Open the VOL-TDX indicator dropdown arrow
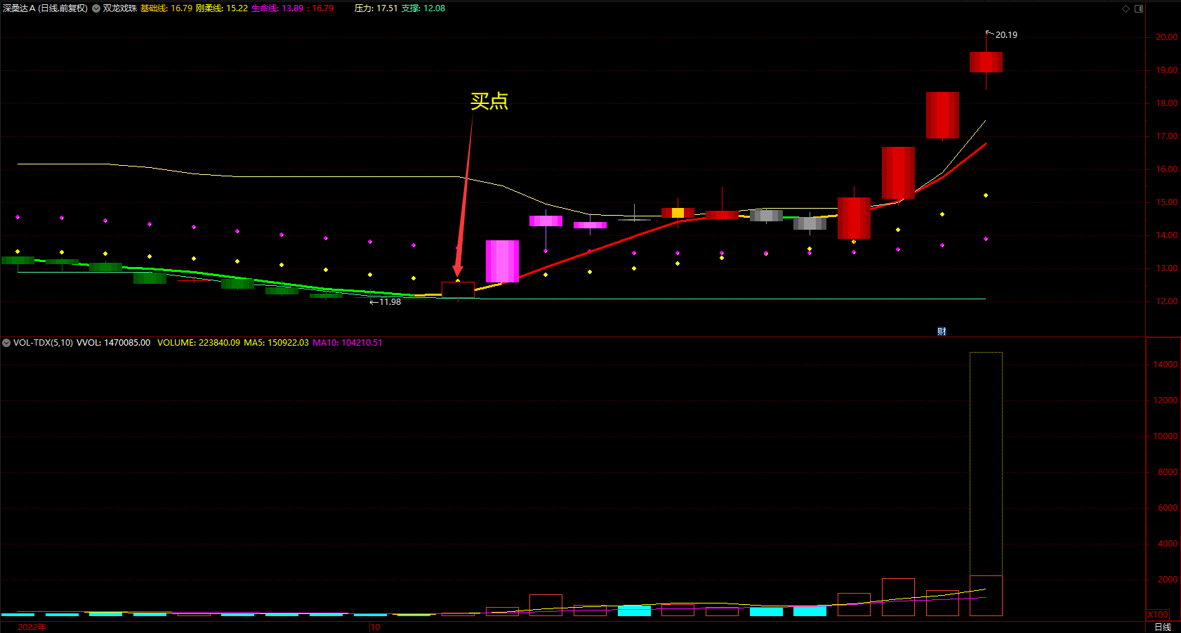The image size is (1181, 633). point(6,343)
